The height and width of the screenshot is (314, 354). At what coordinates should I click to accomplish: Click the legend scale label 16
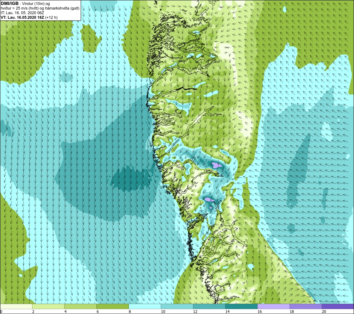tap(259, 312)
